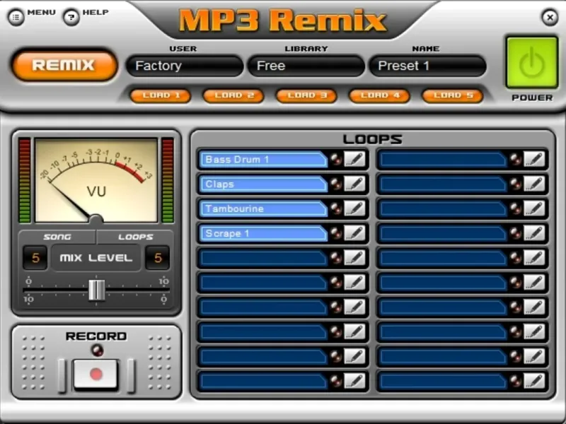
Task: Click pencil icon of slot below Scrape 1
Action: (x=354, y=257)
